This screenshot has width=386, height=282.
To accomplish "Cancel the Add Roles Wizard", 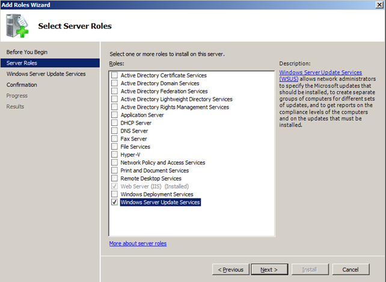I will point(351,269).
